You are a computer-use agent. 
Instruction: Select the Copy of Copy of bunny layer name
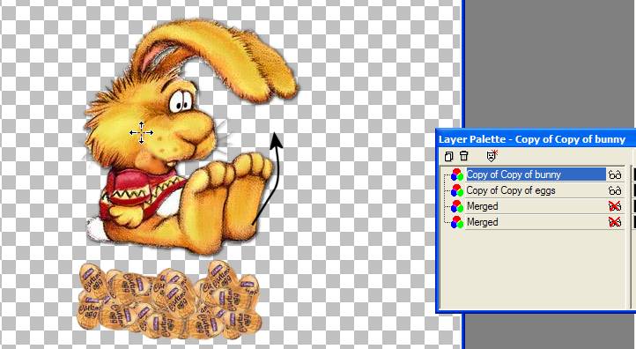coord(514,174)
